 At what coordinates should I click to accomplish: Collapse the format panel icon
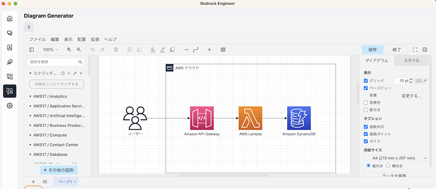425,50
